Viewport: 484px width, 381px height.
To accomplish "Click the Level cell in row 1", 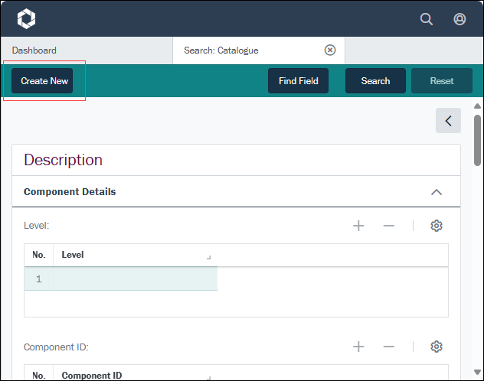I will coord(135,279).
